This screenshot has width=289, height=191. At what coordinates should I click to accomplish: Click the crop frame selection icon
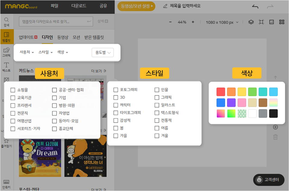pos(261,22)
